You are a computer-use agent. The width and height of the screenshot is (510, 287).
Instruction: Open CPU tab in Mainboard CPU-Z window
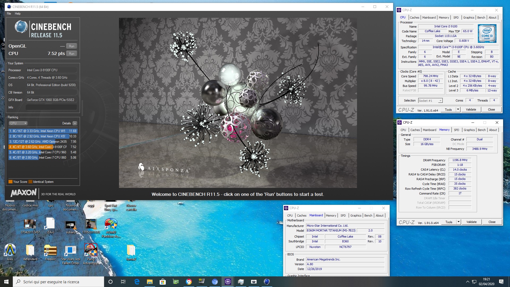290,216
